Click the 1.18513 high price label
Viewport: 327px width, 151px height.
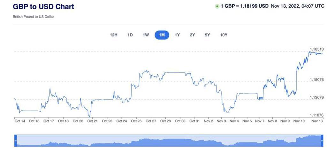317,49
